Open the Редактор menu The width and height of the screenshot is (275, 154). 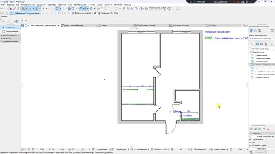[11, 5]
